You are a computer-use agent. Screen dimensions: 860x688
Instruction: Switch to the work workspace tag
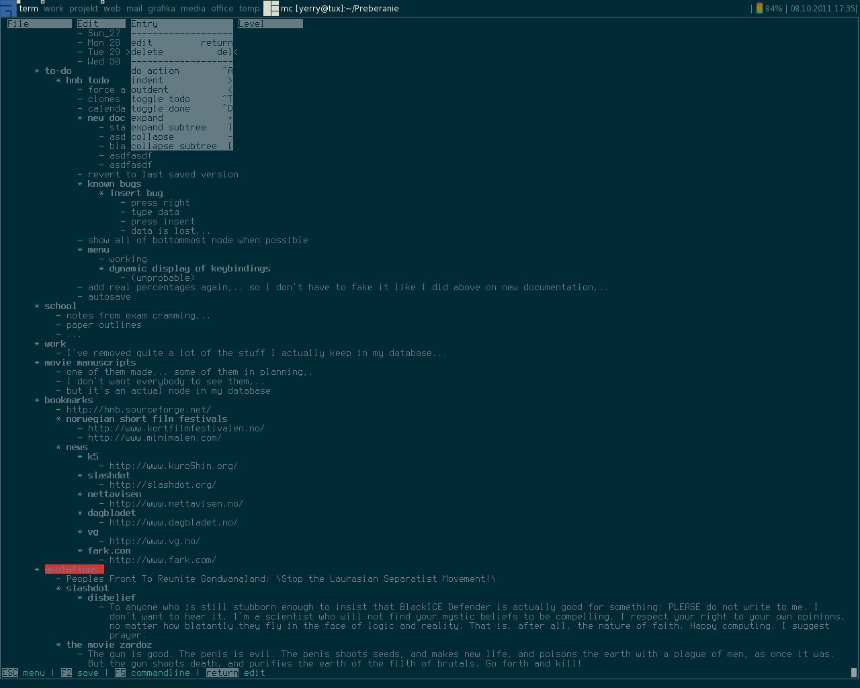coord(54,9)
